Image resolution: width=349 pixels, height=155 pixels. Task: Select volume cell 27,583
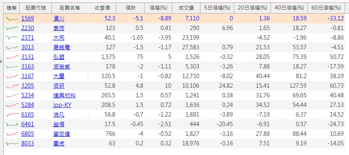(187, 47)
